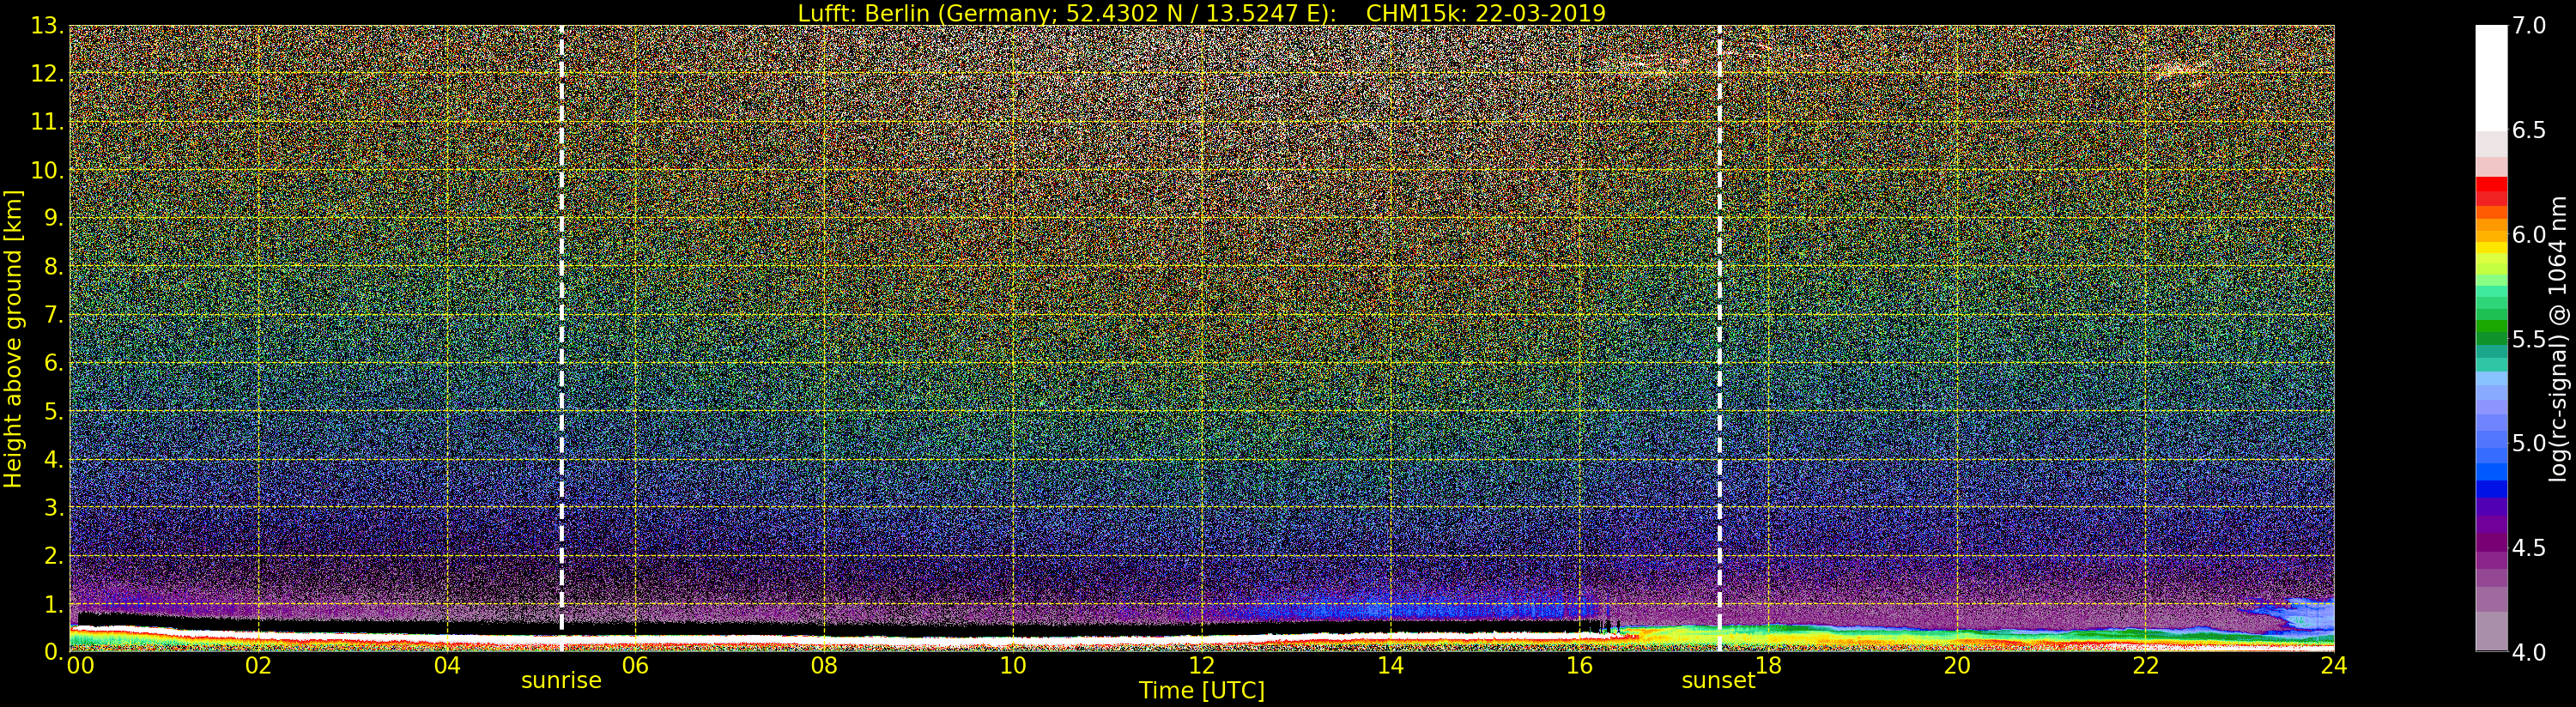This screenshot has width=2576, height=707.
Task: Click the white dashed sunset line
Action: pyautogui.click(x=1719, y=338)
